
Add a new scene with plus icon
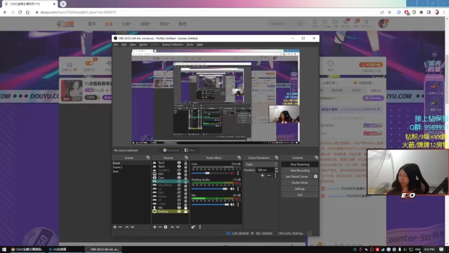click(115, 227)
